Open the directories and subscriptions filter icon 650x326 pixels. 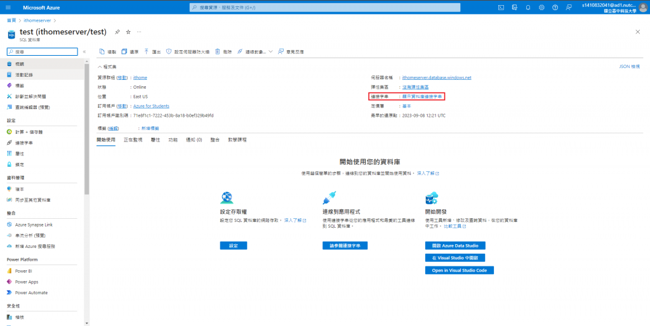pyautogui.click(x=514, y=8)
